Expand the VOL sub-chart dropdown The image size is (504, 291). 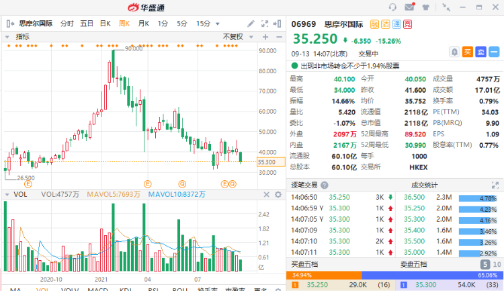point(7,194)
